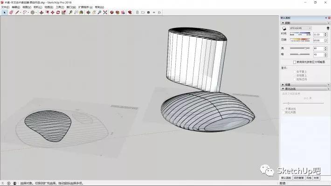Adjust the shadow Light slider

coord(300,48)
